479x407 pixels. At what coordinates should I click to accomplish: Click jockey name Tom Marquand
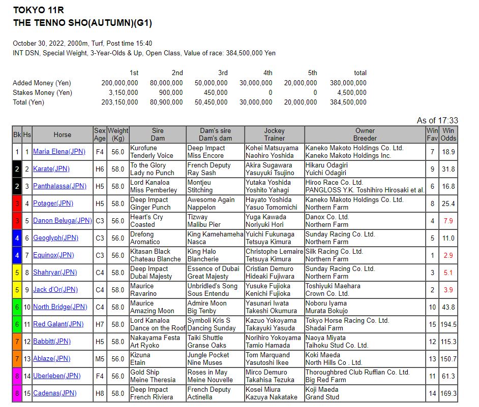pyautogui.click(x=267, y=355)
